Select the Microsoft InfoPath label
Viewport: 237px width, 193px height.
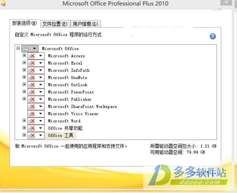click(69, 70)
